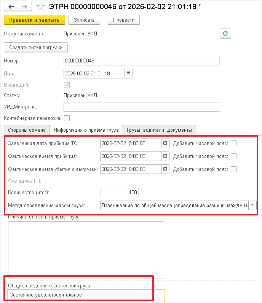Open calendar for Фактическое время убытия с выгрузки

click(x=165, y=169)
